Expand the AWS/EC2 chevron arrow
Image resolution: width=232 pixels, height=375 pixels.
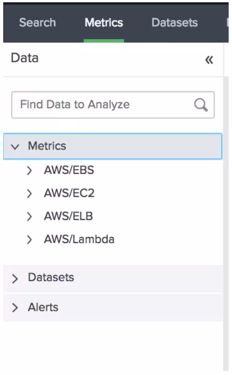tap(29, 194)
